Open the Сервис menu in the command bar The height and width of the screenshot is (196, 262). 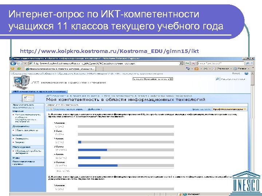[242, 69]
